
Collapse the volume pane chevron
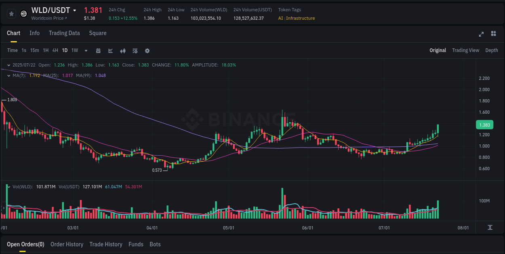[x=9, y=187]
